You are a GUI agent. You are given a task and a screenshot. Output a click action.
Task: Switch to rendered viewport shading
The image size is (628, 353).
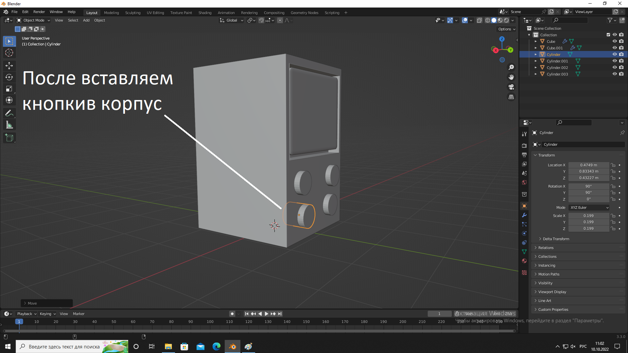pos(506,20)
